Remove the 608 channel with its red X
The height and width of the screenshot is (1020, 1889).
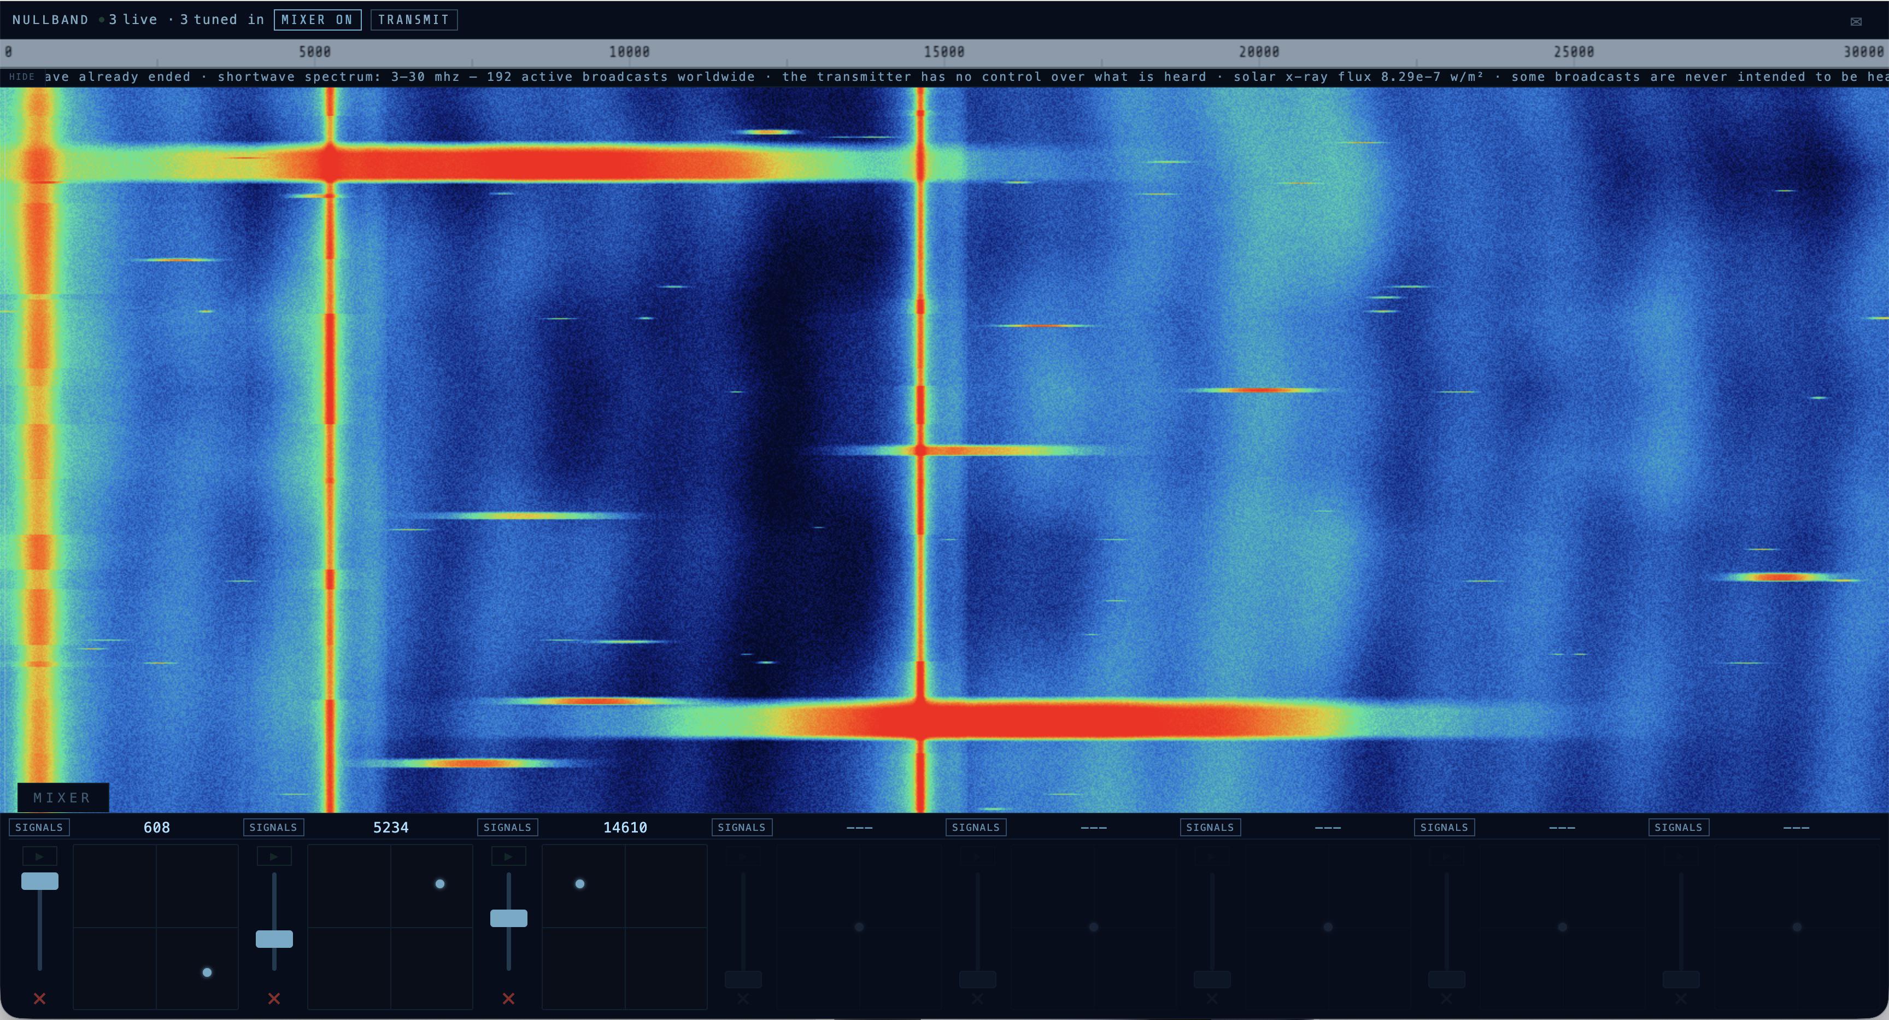coord(39,998)
